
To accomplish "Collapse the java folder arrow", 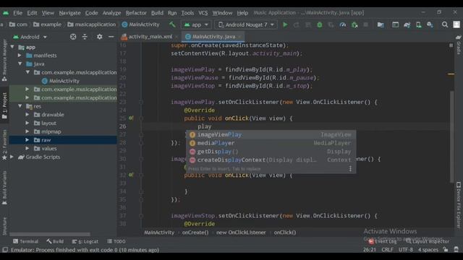I will click(x=20, y=64).
